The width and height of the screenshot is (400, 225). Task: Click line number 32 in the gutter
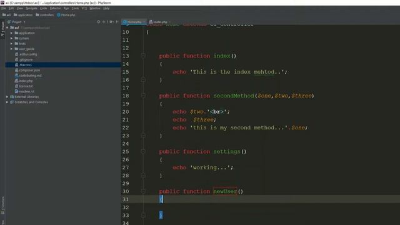coord(126,207)
